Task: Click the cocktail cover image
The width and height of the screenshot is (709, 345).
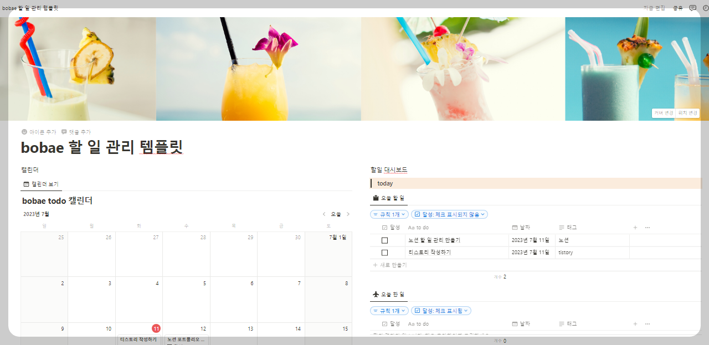Action: point(354,69)
